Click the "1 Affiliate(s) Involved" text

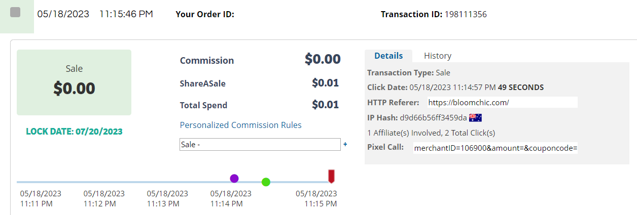pos(431,133)
